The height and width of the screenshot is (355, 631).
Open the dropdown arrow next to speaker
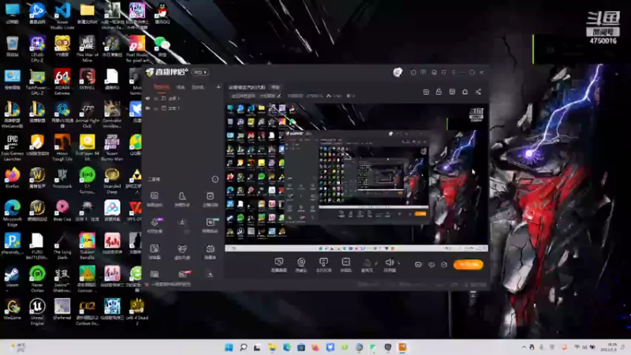(x=399, y=263)
